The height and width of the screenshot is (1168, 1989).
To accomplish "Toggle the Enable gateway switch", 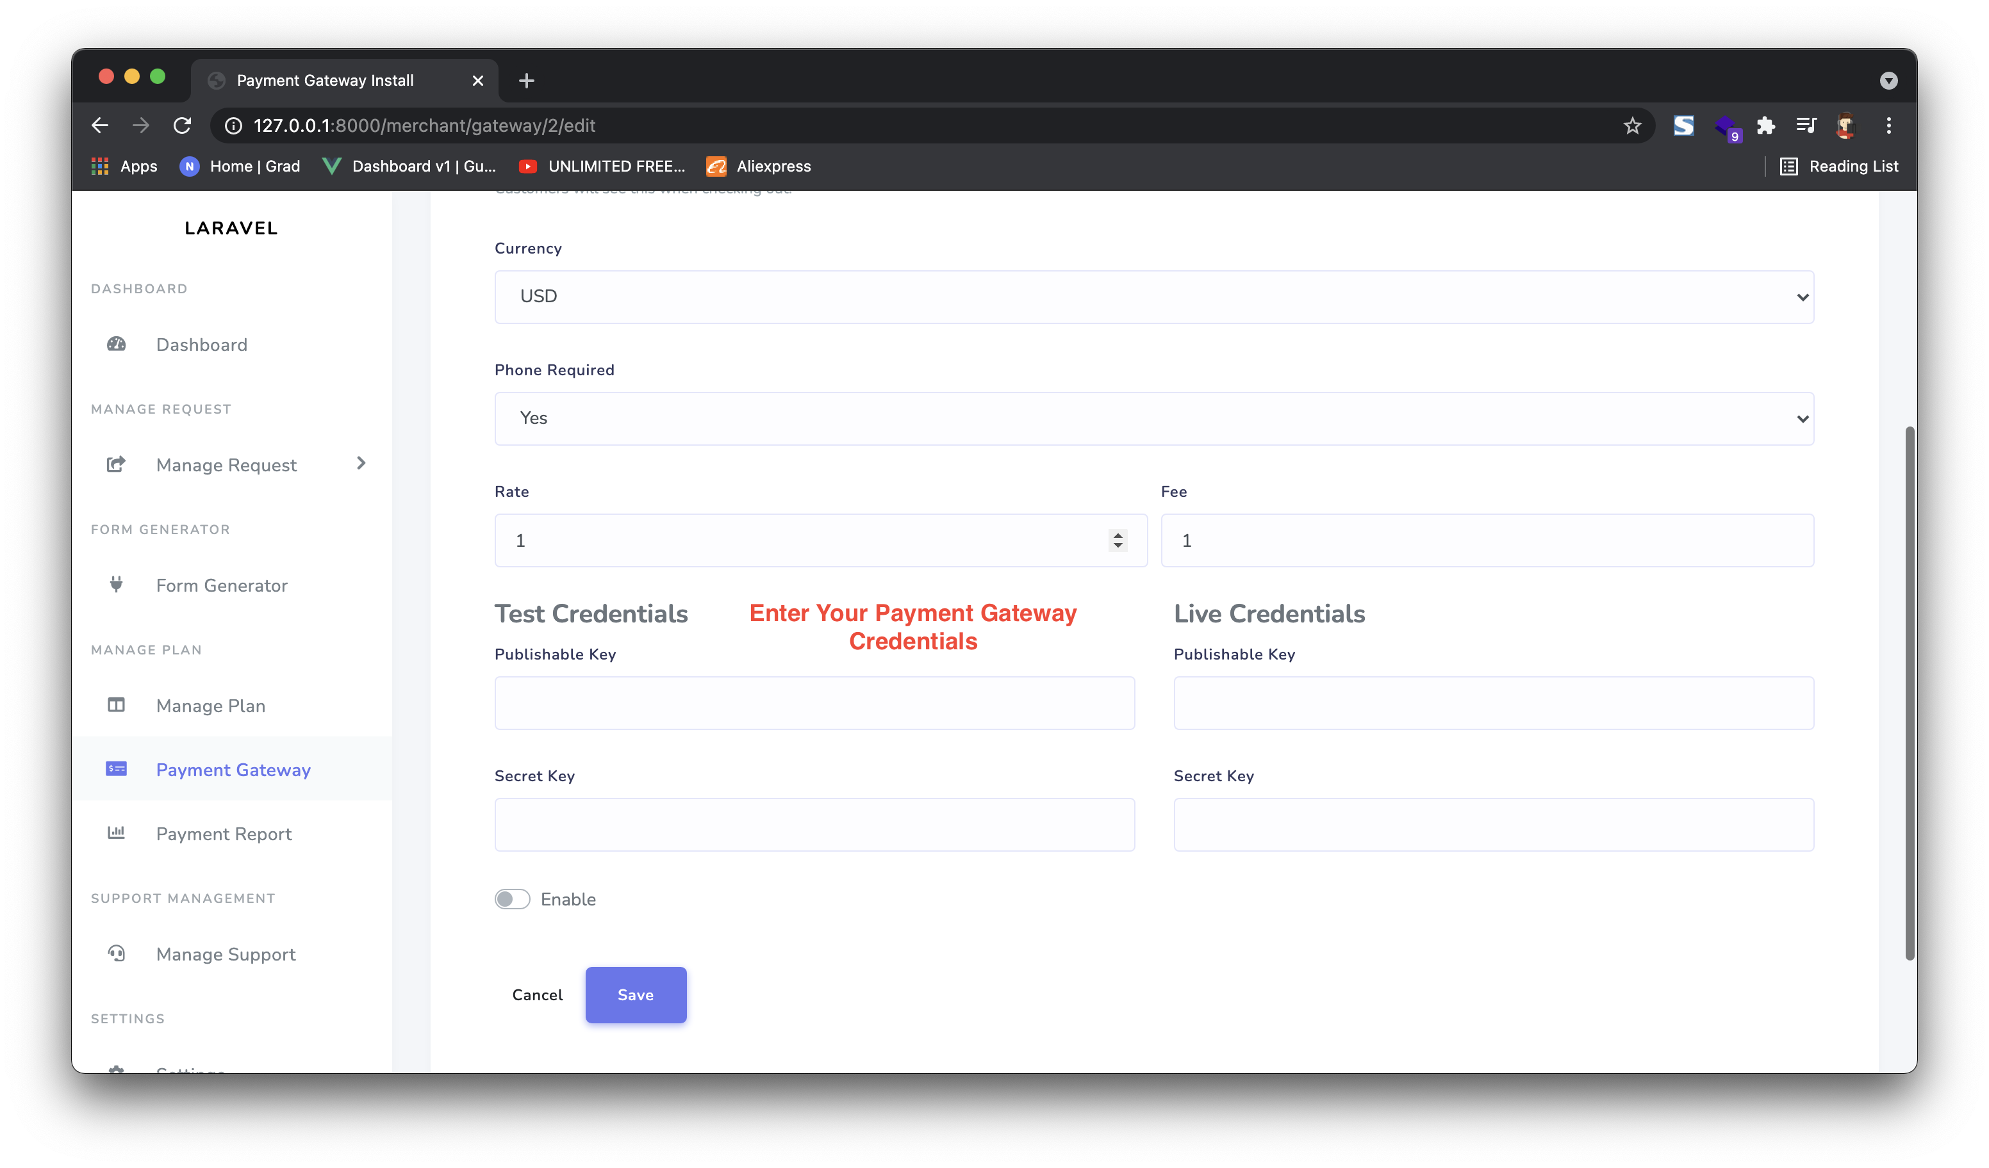I will point(512,899).
